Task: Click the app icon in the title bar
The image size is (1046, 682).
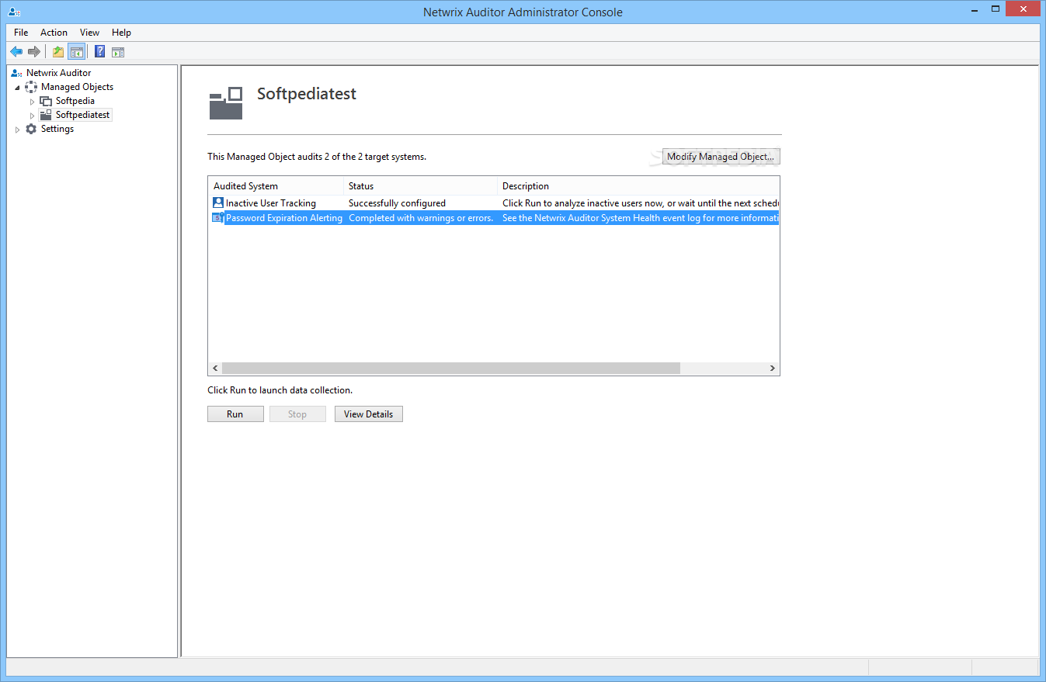Action: click(13, 12)
